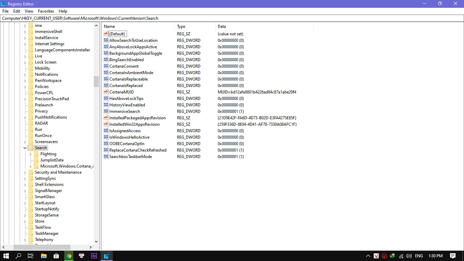Sort values by Data column header
Viewport: 464px width, 261px height.
[264, 27]
